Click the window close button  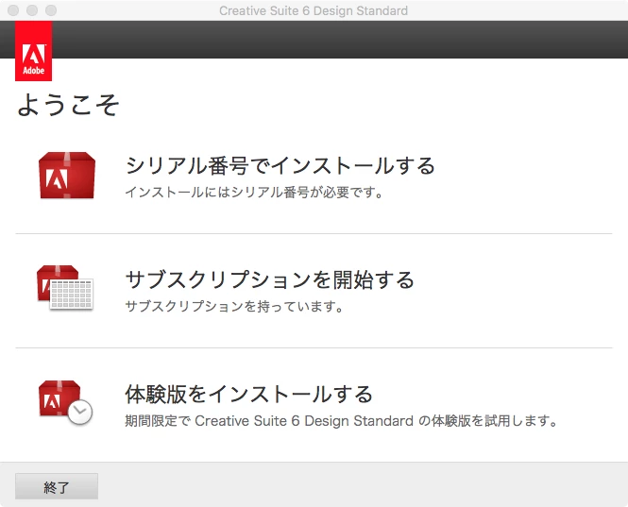point(13,10)
